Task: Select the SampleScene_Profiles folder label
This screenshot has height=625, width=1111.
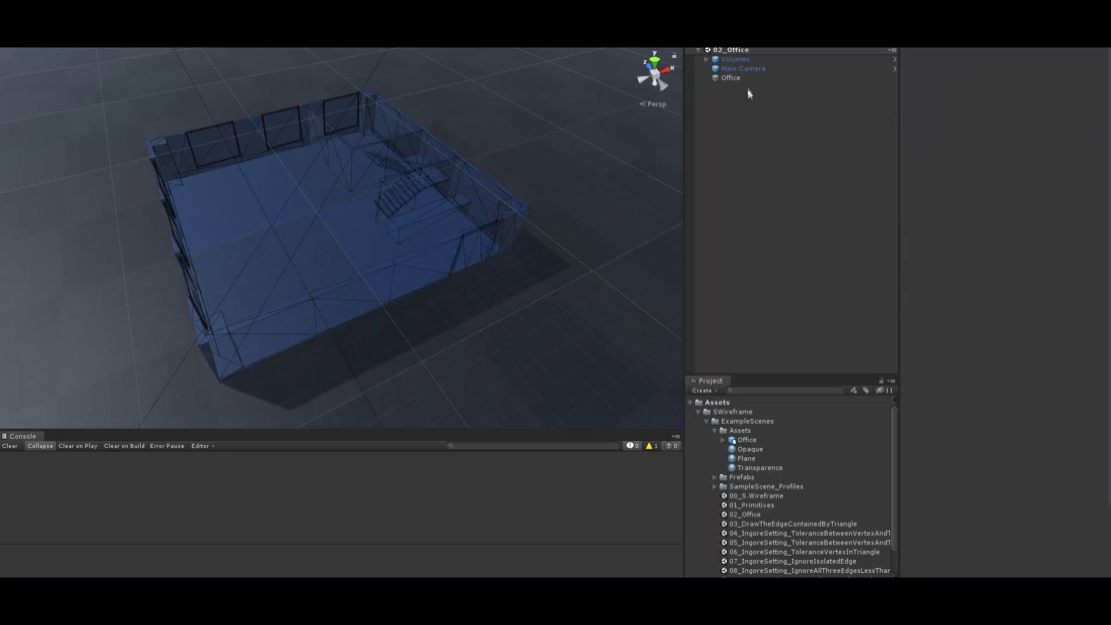Action: pyautogui.click(x=766, y=487)
